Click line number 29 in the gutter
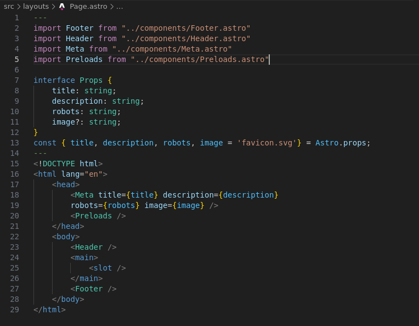This screenshot has height=326, width=419. pos(14,310)
